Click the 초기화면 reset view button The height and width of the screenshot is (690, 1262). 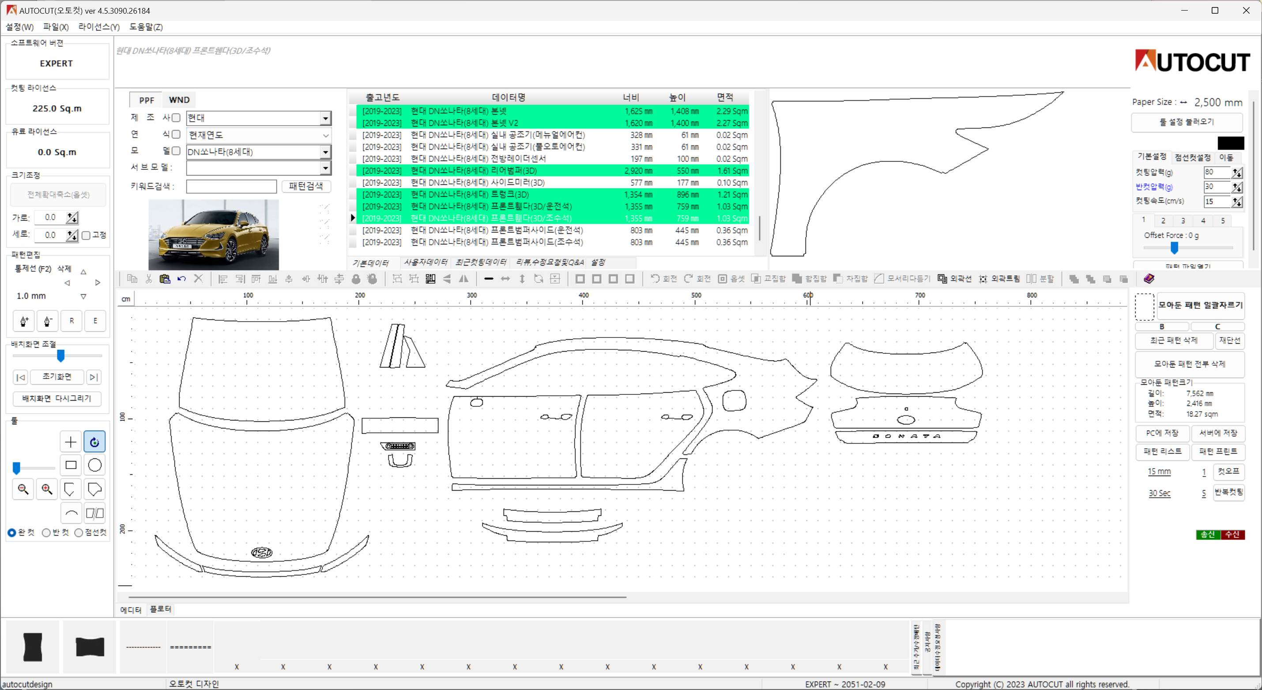click(57, 377)
